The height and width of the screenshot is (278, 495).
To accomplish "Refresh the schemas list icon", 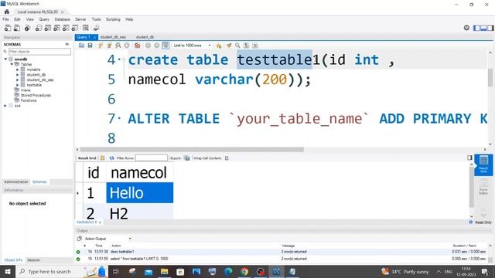I will 67,45.
